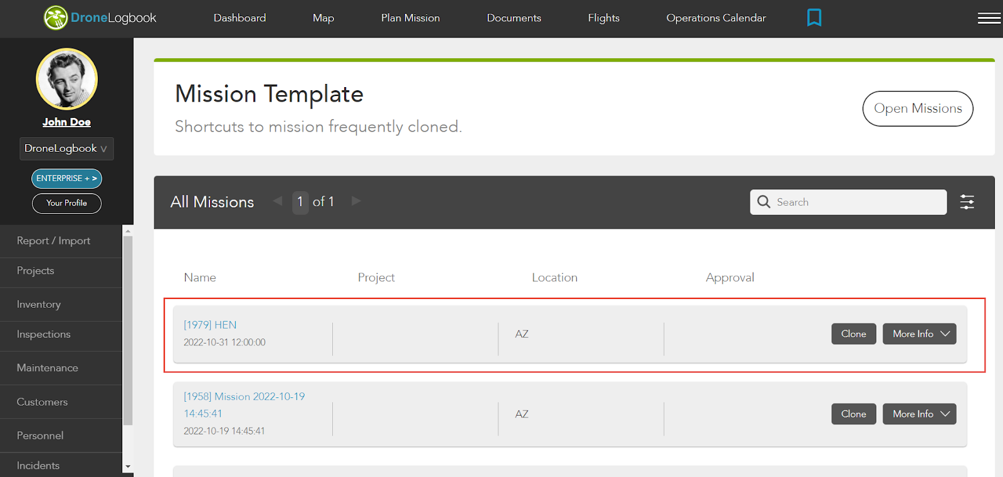
Task: Open Flights in top navigation
Action: click(604, 18)
